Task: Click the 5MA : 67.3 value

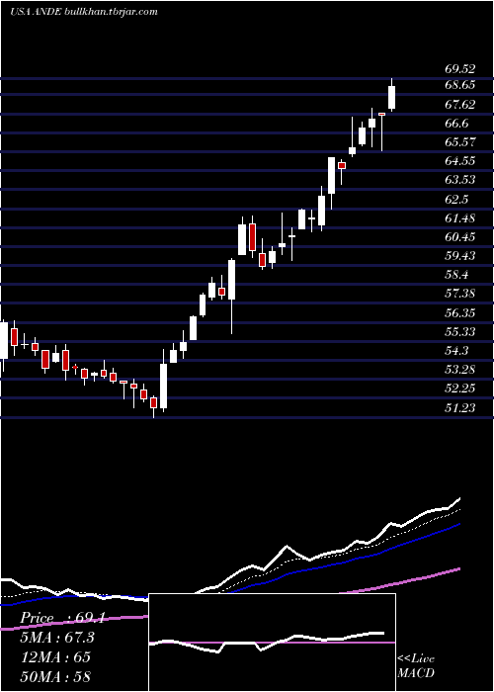Action: pyautogui.click(x=57, y=638)
